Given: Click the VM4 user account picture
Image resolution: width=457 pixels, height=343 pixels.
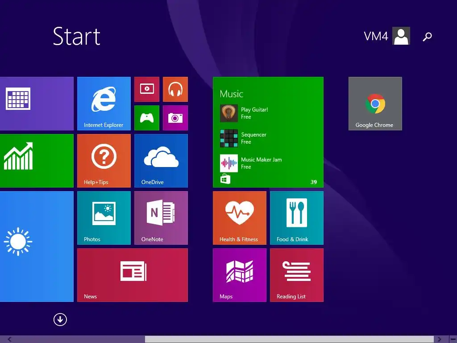Looking at the screenshot, I should tap(401, 36).
